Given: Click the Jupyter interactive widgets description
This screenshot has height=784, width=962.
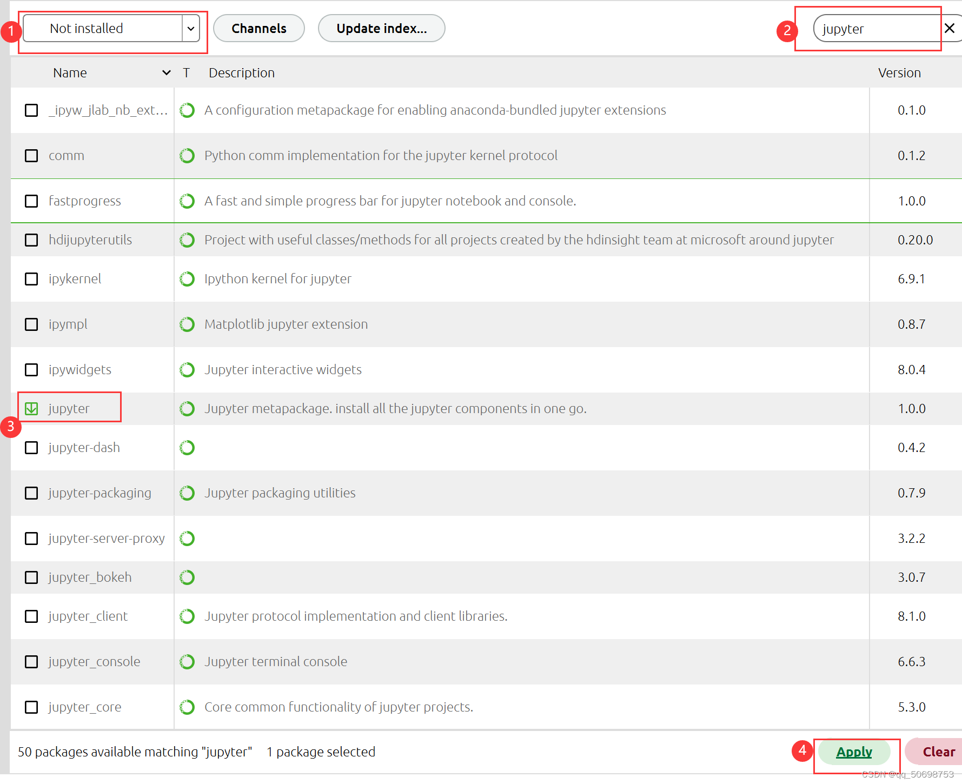Looking at the screenshot, I should pyautogui.click(x=283, y=370).
